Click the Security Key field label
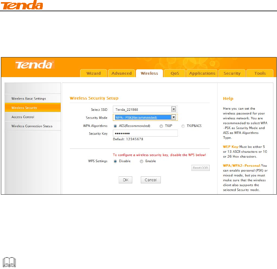 (98, 134)
